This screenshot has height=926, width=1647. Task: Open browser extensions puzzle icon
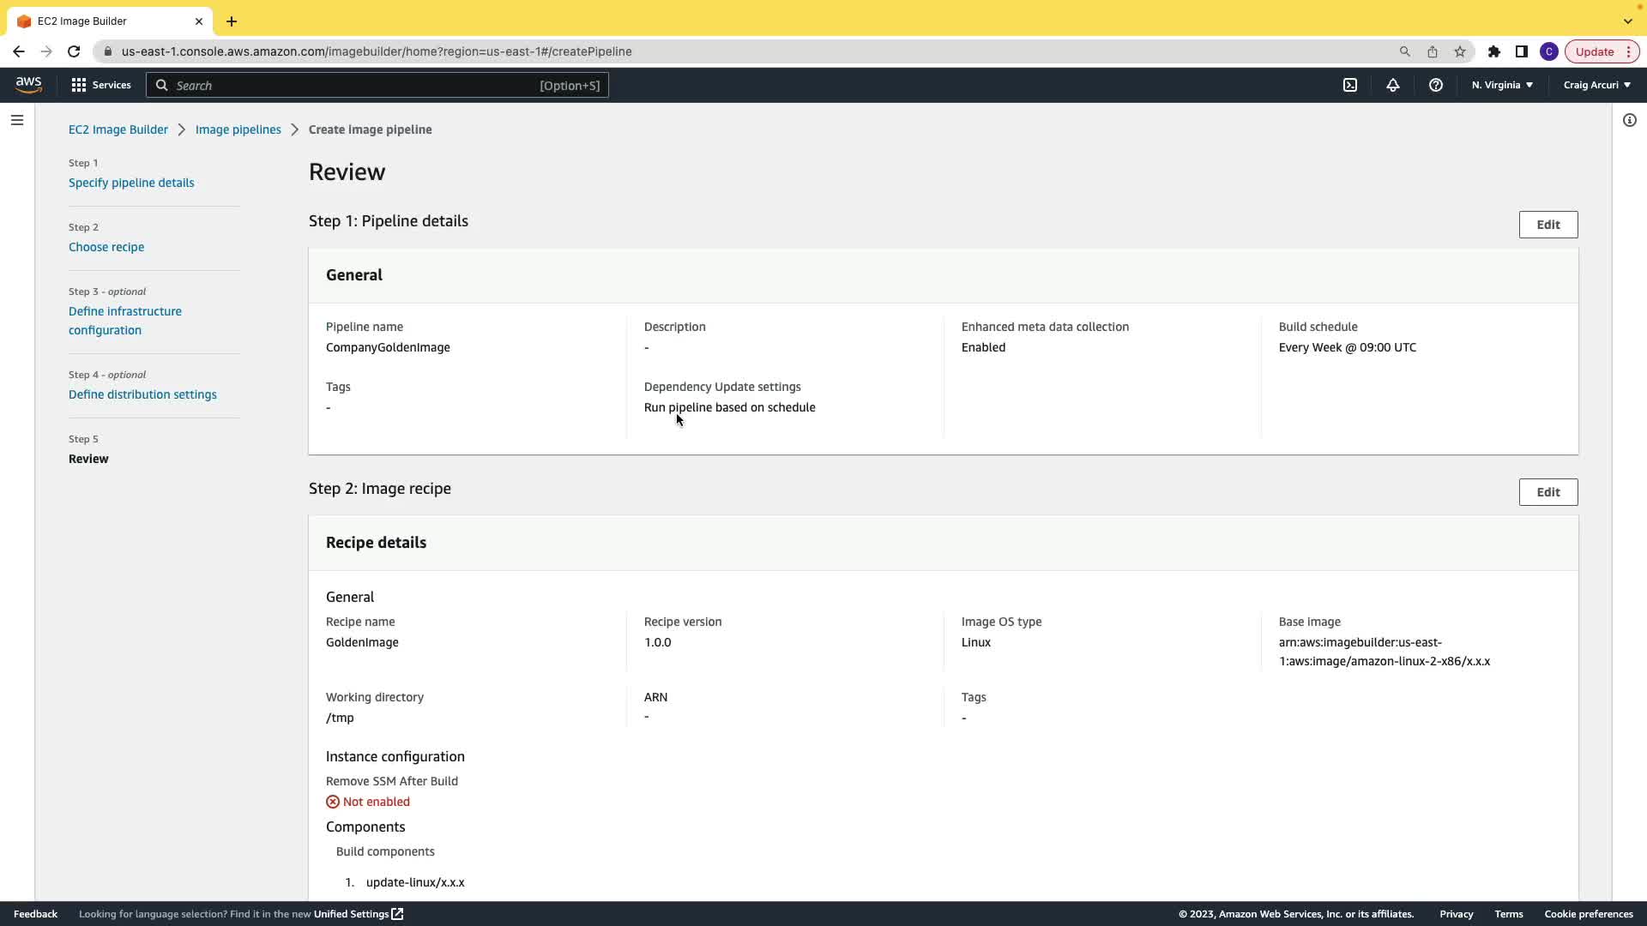(1494, 51)
